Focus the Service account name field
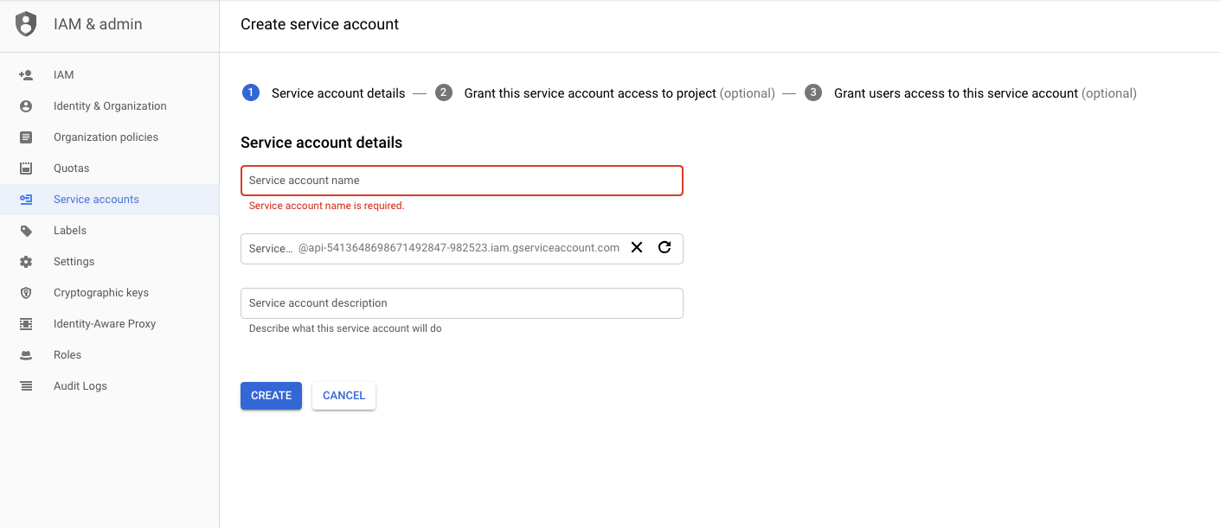 [x=462, y=181]
